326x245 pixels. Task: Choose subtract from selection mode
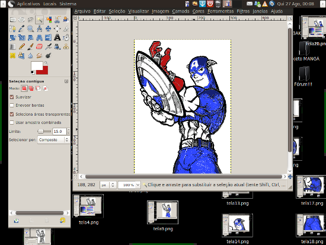39,88
